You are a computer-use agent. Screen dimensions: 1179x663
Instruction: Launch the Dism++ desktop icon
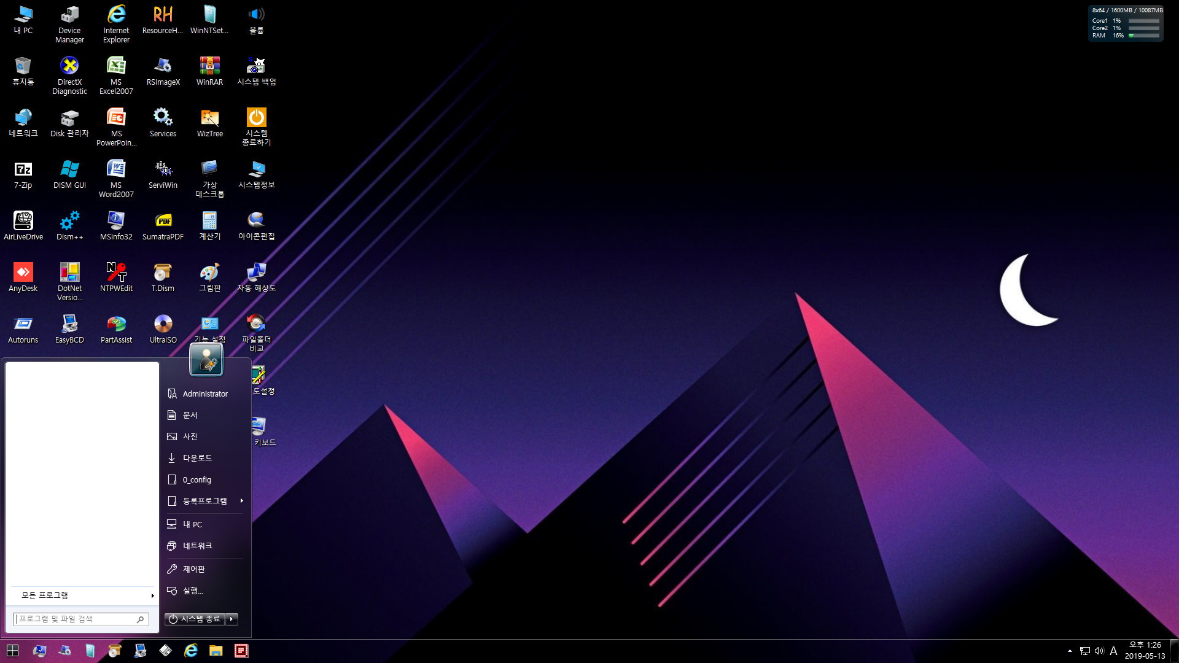point(69,225)
